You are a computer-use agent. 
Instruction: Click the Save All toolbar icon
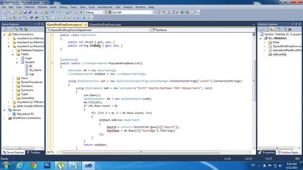pyautogui.click(x=29, y=12)
